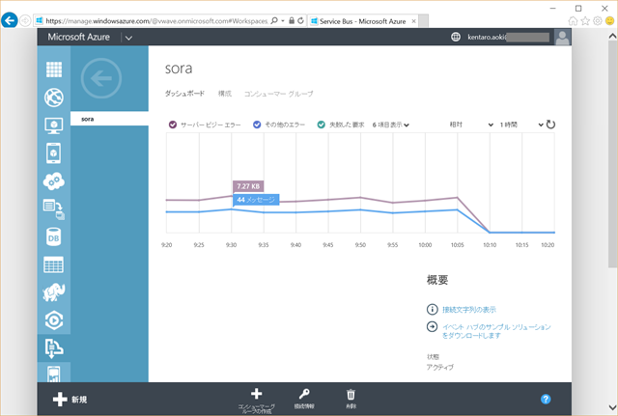Click browser smiley feedback icon
The height and width of the screenshot is (416, 618).
609,21
